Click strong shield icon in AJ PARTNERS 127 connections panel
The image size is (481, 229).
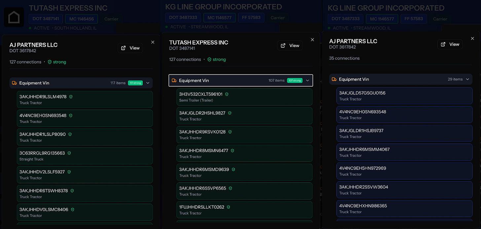(x=50, y=62)
